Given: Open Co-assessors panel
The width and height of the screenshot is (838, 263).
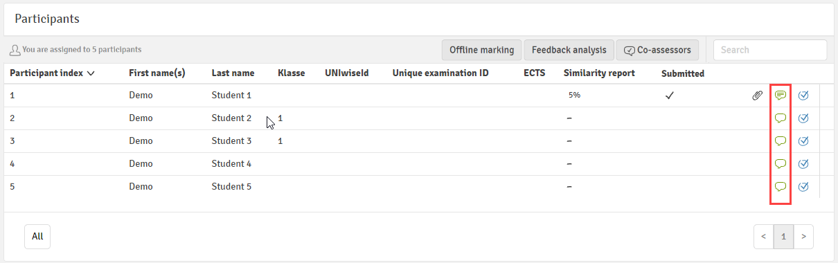Looking at the screenshot, I should pos(657,50).
